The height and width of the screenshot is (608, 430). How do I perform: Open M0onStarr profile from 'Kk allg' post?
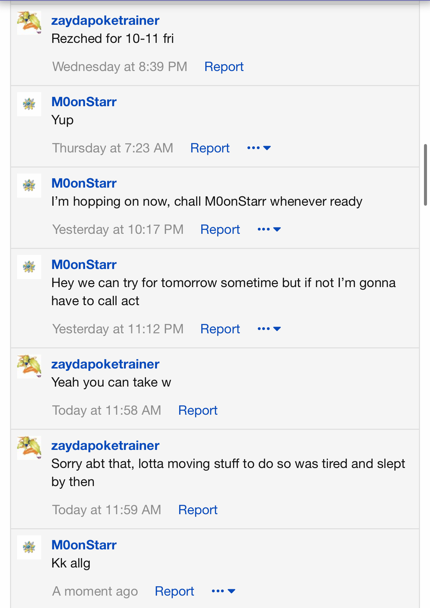coord(84,545)
